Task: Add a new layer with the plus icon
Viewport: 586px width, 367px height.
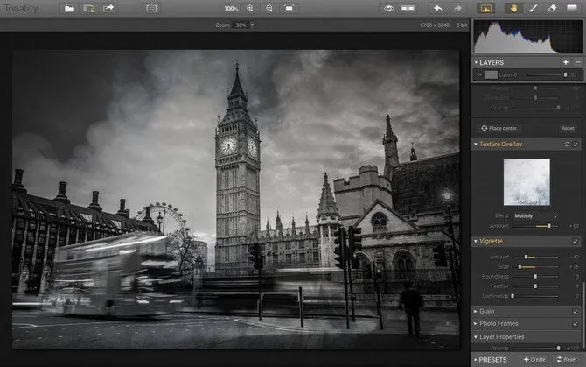Action: [566, 63]
